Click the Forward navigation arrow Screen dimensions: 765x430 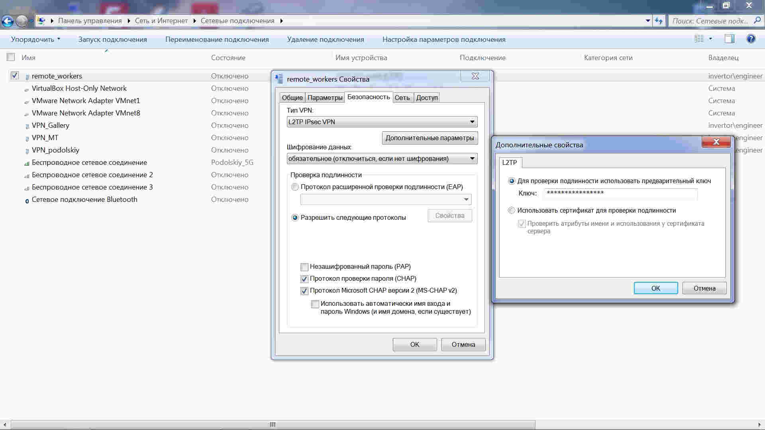[22, 21]
